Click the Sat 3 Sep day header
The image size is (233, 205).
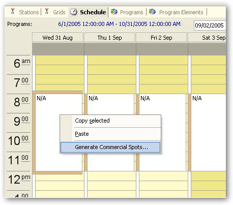[207, 38]
